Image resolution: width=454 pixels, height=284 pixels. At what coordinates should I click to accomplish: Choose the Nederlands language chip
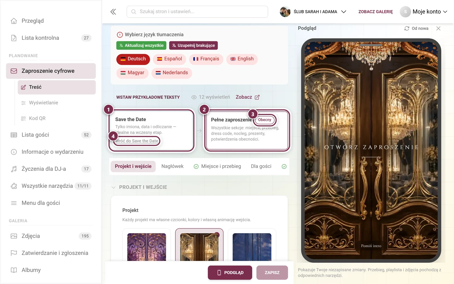click(172, 73)
